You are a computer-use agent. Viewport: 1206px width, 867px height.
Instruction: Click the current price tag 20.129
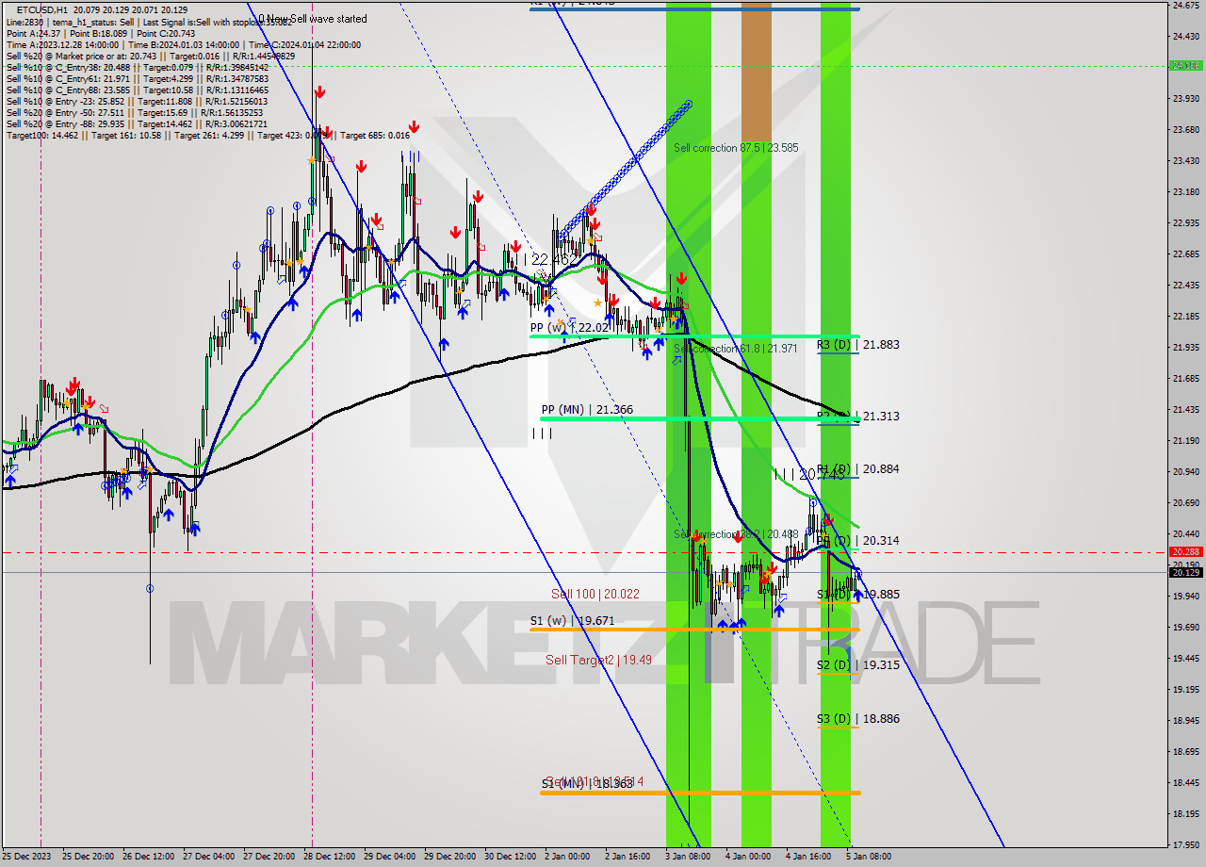[x=1185, y=572]
